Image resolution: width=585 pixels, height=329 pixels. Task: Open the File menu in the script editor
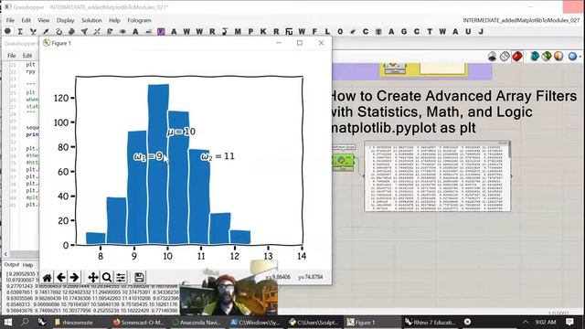(12, 55)
